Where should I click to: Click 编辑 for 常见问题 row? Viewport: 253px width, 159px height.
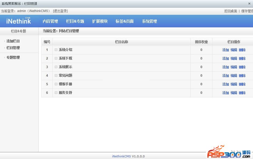point(234,76)
